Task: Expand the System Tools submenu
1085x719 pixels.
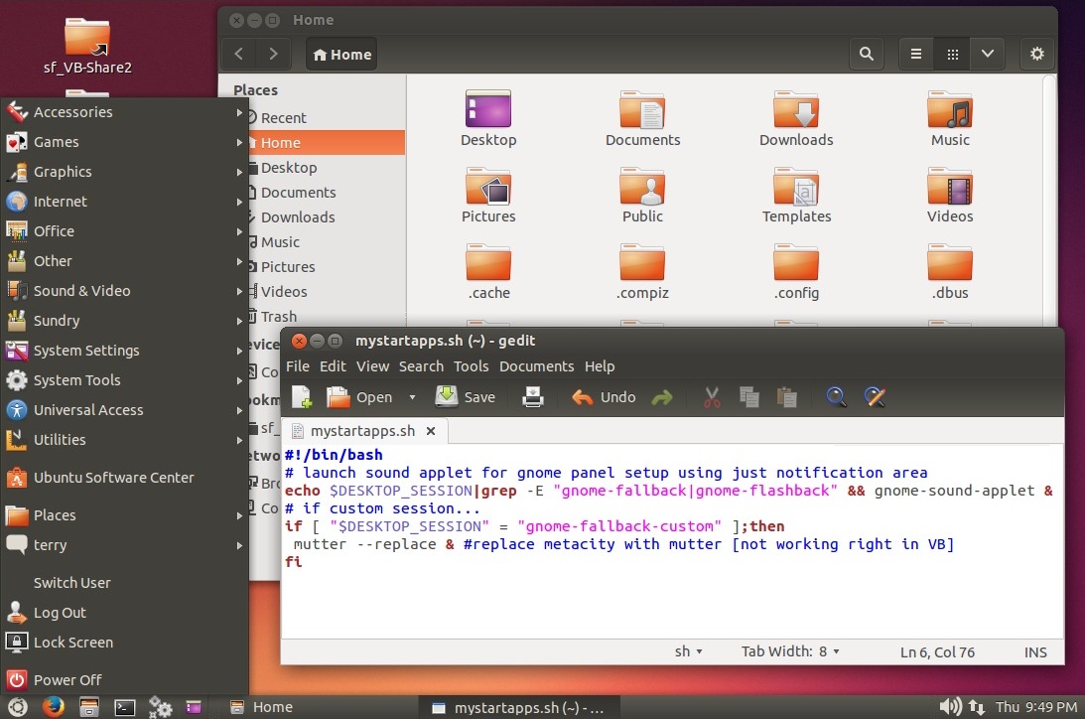Action: click(x=124, y=380)
